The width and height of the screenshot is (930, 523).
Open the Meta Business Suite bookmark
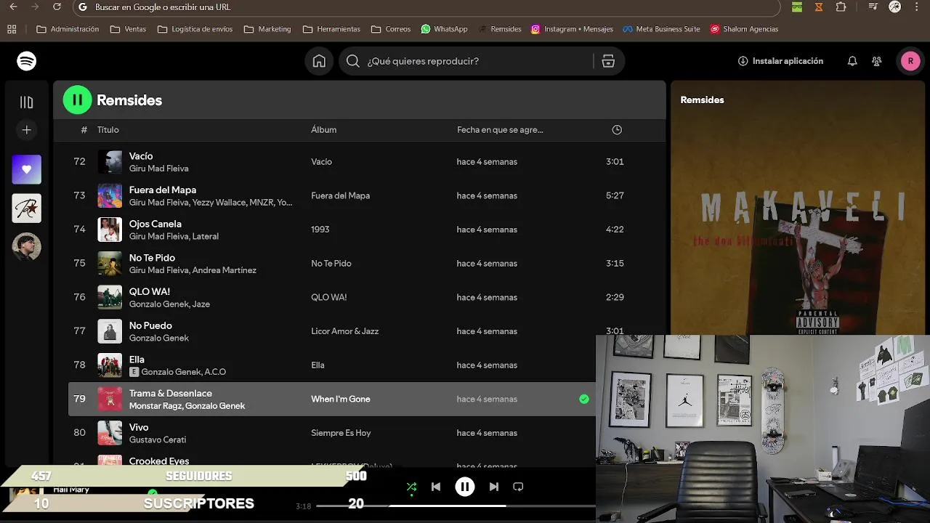[661, 29]
